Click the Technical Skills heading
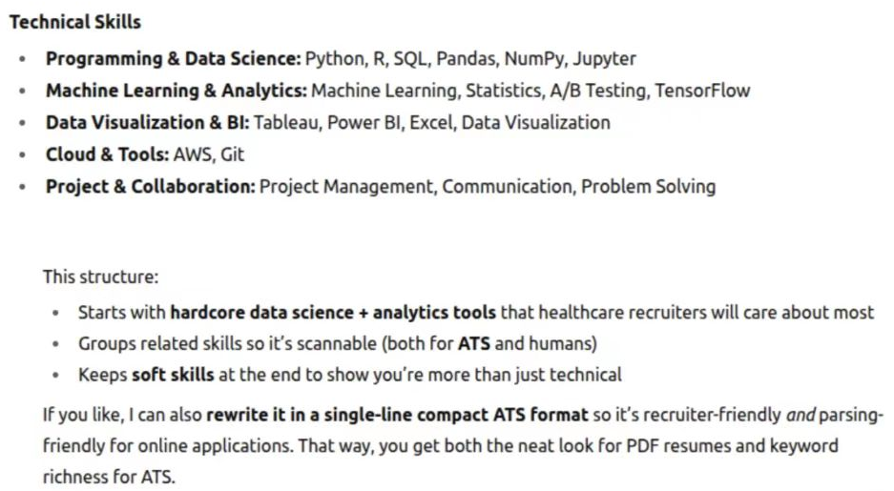894x491 pixels. coord(75,22)
